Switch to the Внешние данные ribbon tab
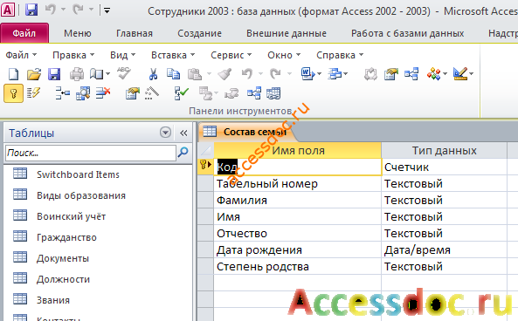 coord(287,33)
